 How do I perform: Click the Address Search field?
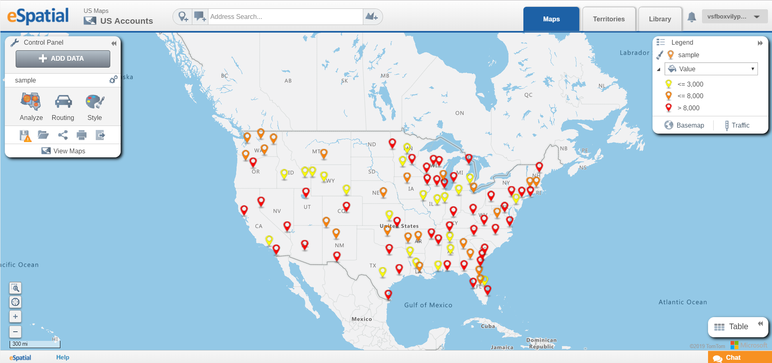285,16
